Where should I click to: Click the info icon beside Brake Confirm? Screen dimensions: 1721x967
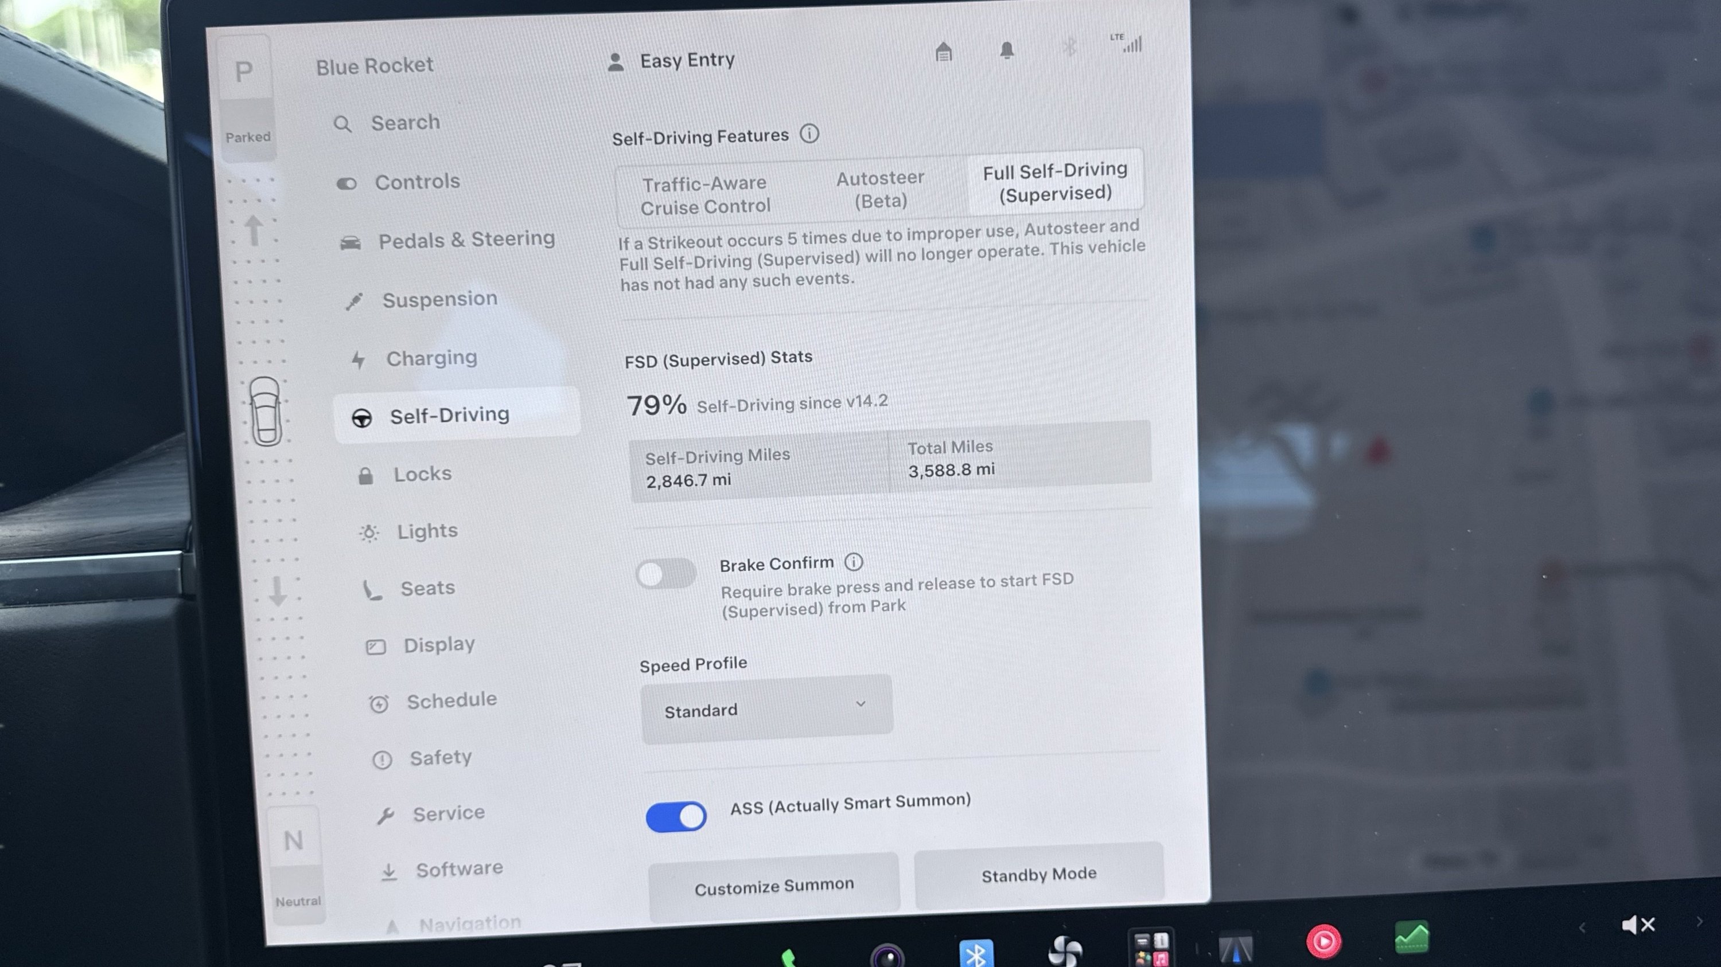[853, 562]
